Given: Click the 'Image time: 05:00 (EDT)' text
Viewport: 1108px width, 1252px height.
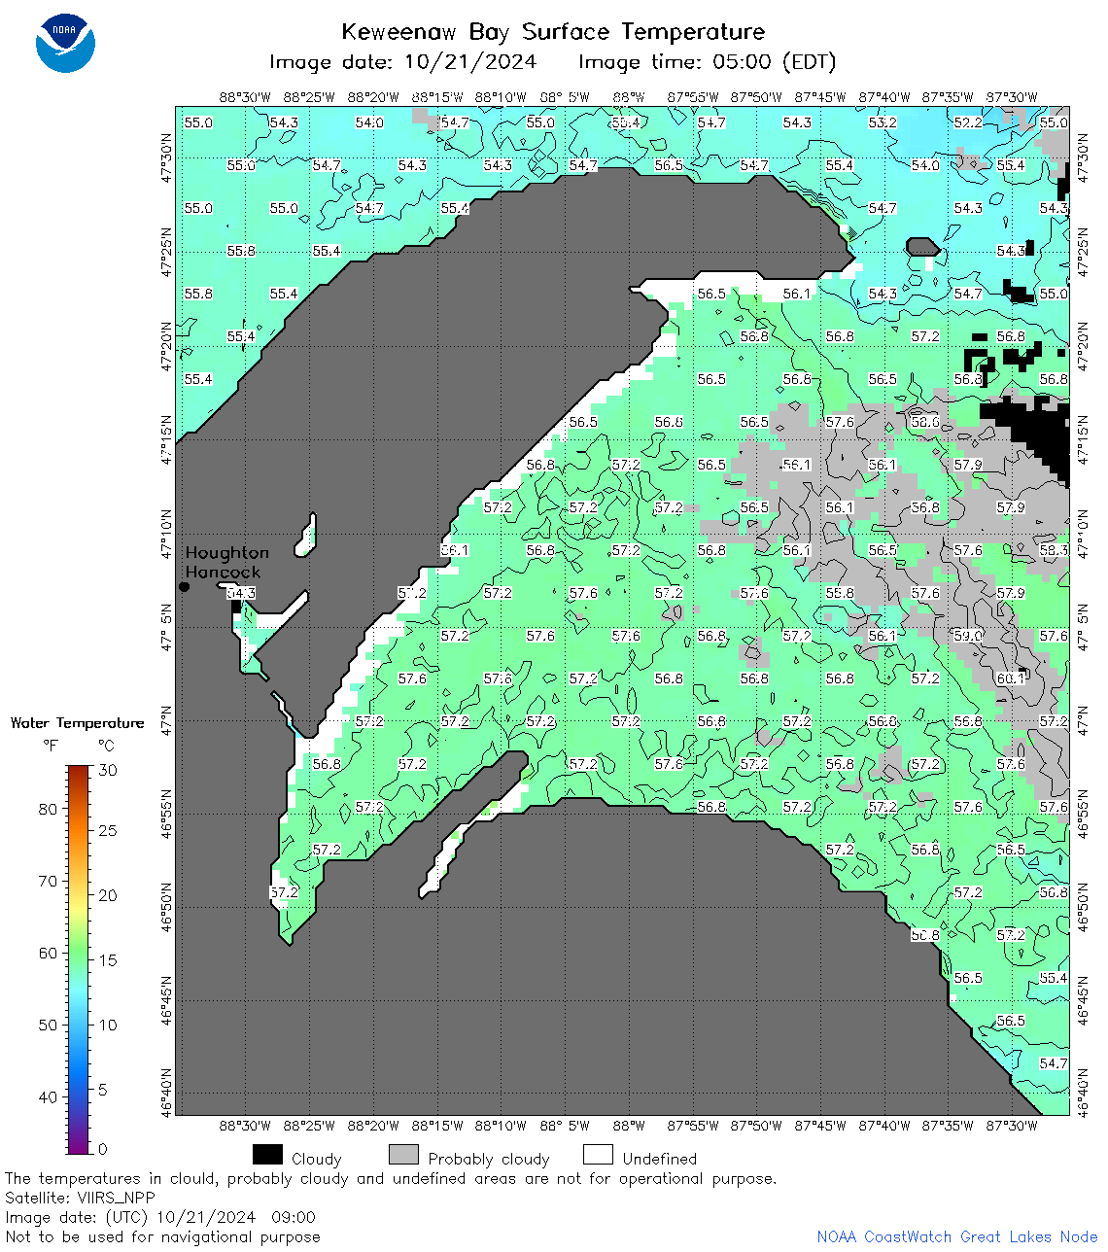Looking at the screenshot, I should pyautogui.click(x=707, y=62).
